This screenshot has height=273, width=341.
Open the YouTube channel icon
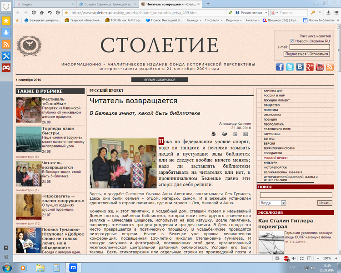(320, 67)
